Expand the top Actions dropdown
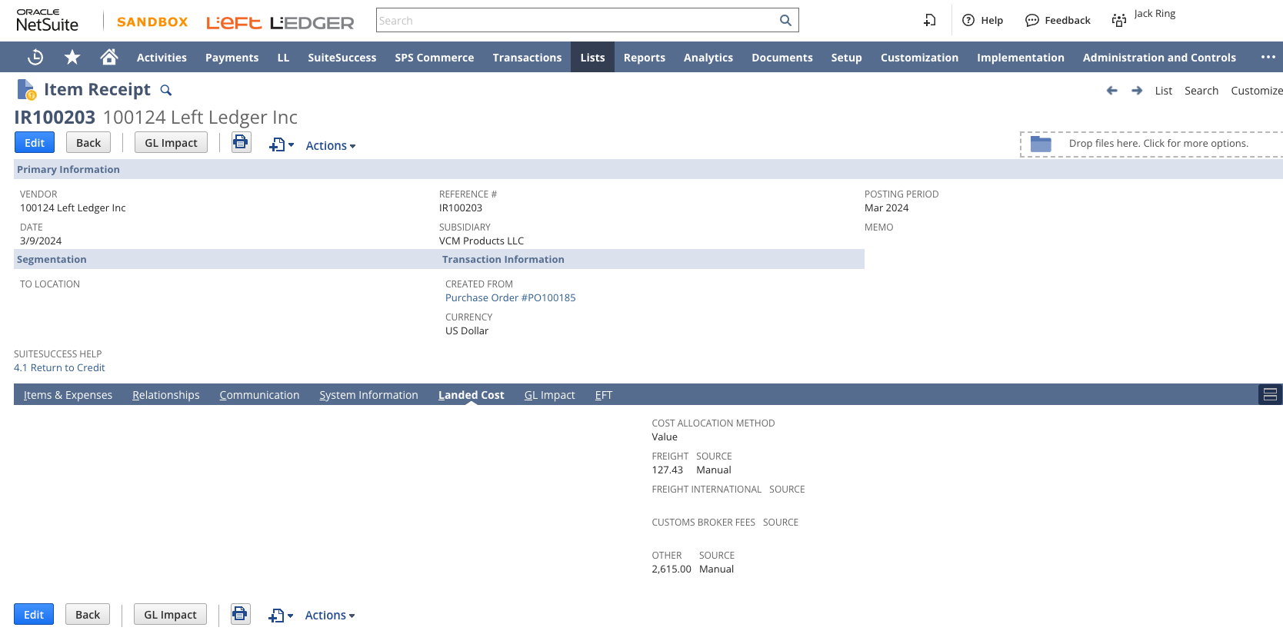The image size is (1283, 634). [331, 145]
